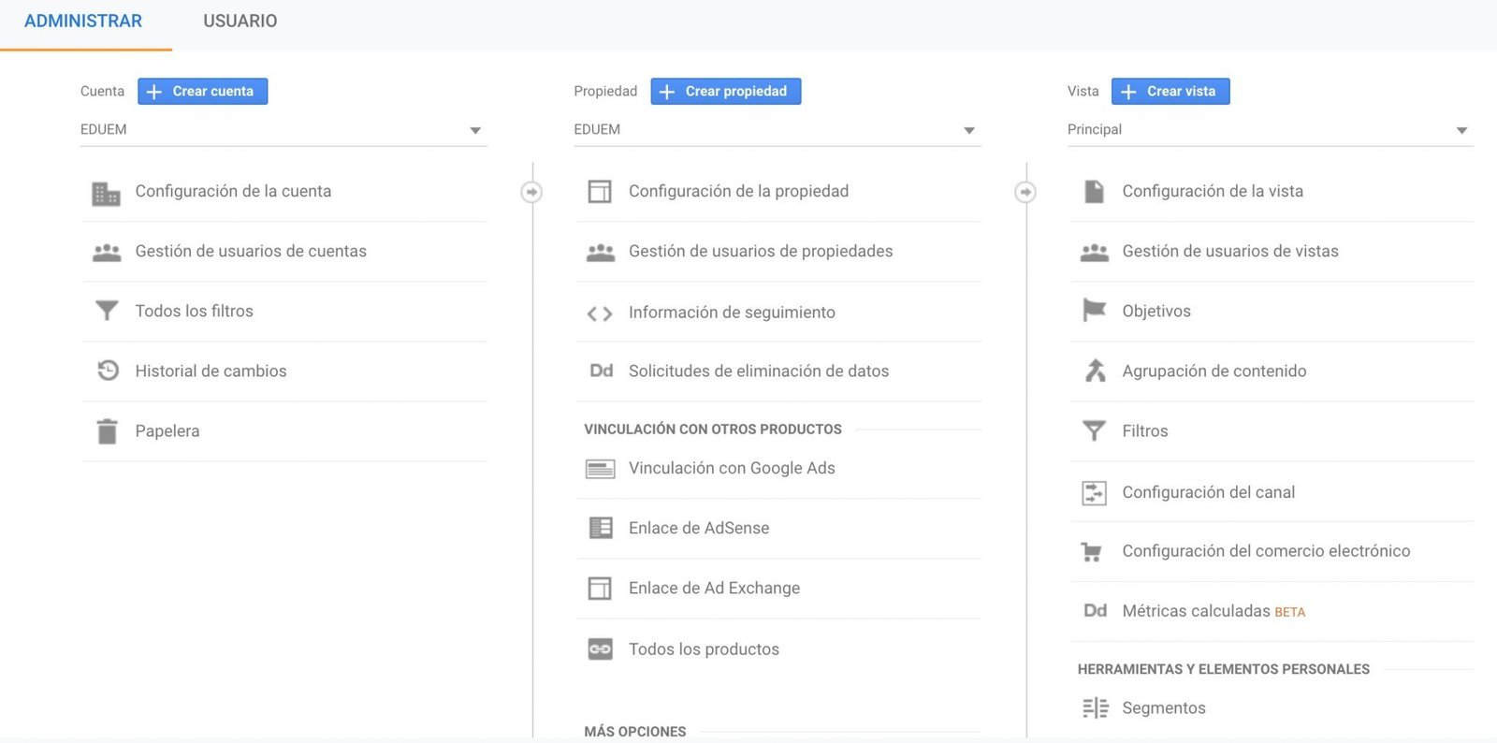Click the chain link icon for Todos los productos

[x=600, y=648]
